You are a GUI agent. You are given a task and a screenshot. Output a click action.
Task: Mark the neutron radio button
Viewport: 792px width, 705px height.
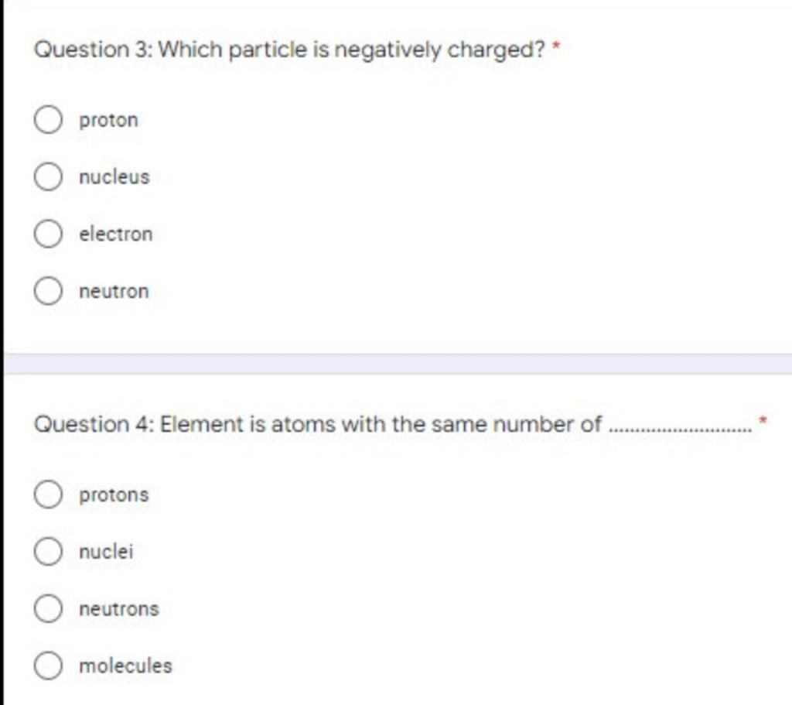(48, 291)
